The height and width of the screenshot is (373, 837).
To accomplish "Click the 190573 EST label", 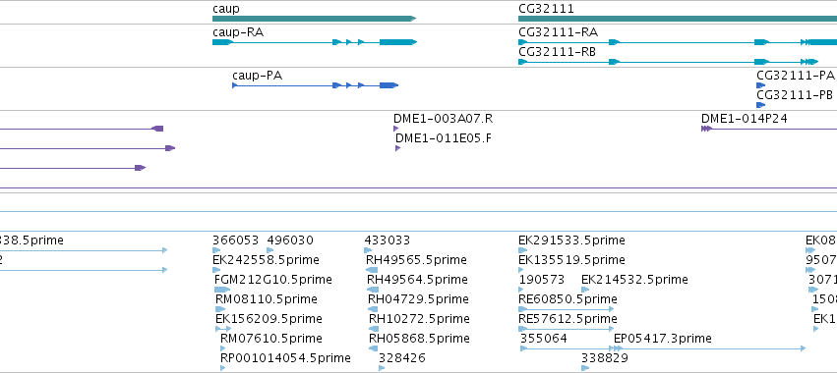I will pyautogui.click(x=542, y=279).
